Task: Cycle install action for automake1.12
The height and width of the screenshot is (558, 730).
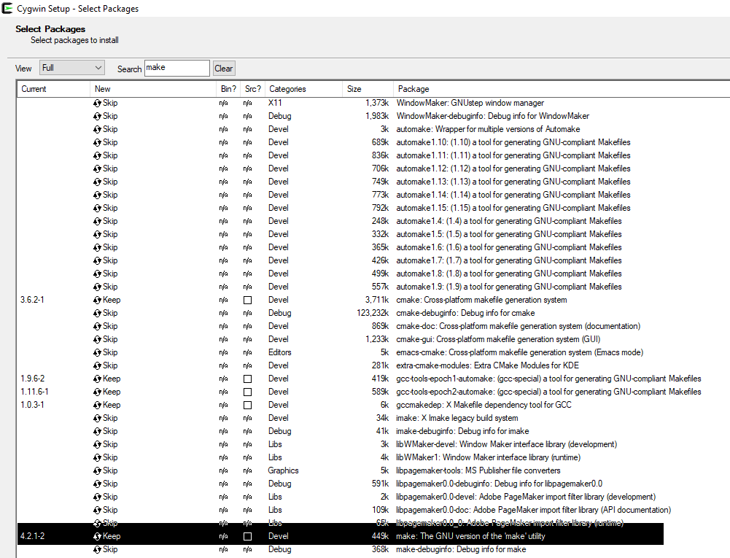Action: click(97, 168)
